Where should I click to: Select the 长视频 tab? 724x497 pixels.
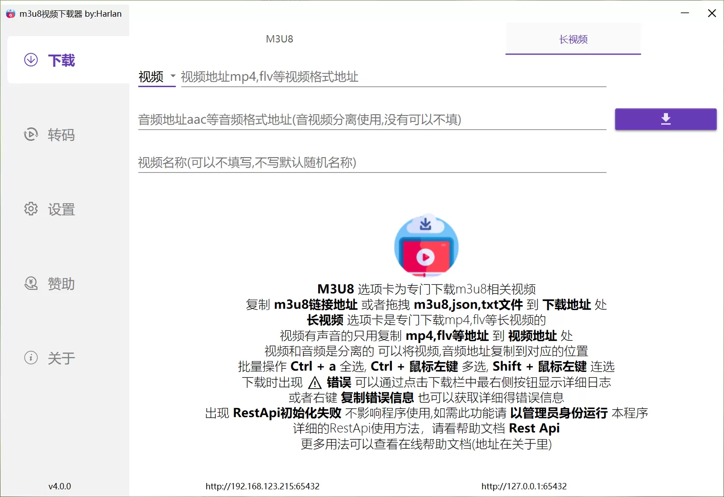(x=573, y=39)
